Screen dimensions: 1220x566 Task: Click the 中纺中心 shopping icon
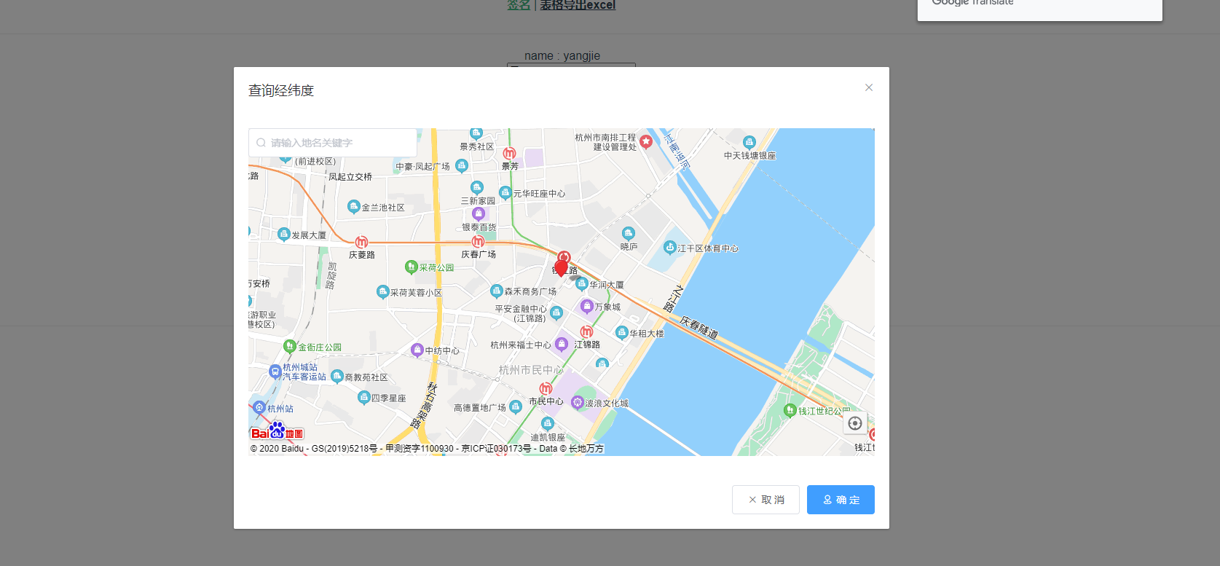(x=417, y=350)
